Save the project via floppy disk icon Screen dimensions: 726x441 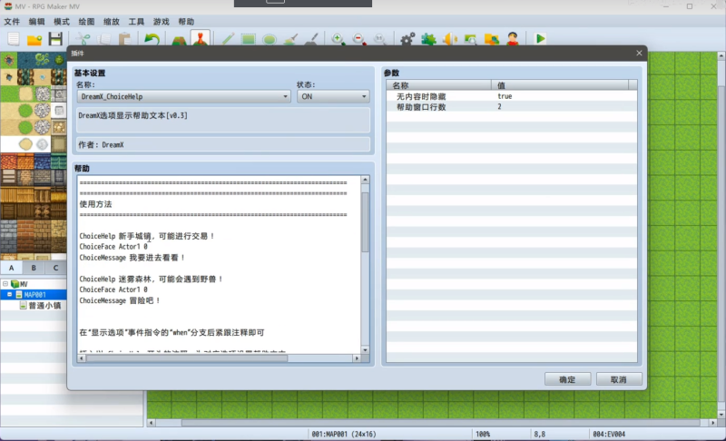tap(55, 39)
